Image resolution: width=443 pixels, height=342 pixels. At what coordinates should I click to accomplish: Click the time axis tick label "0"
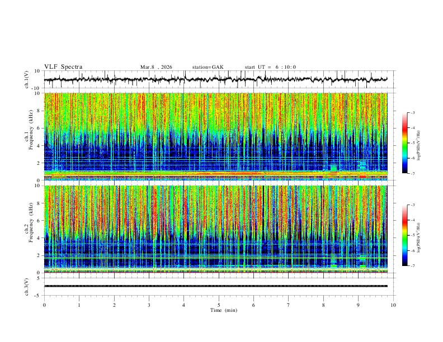click(x=44, y=305)
